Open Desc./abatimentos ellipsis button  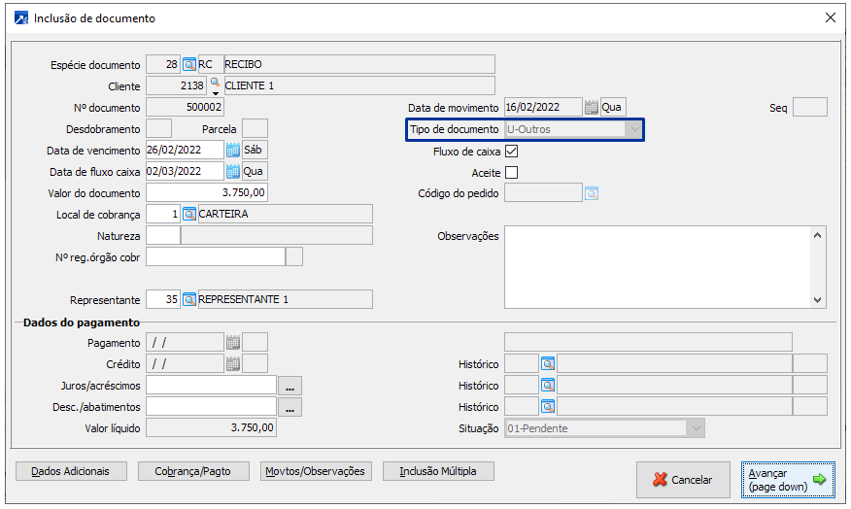point(289,407)
